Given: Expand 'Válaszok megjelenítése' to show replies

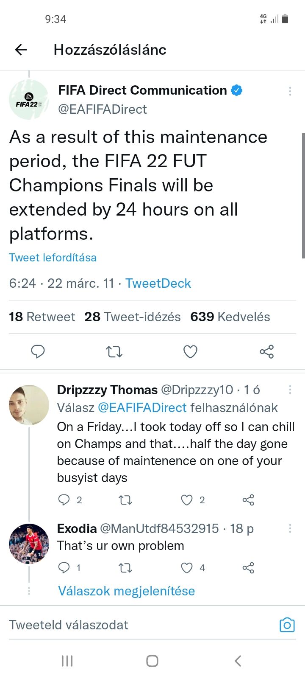Looking at the screenshot, I should (x=126, y=591).
